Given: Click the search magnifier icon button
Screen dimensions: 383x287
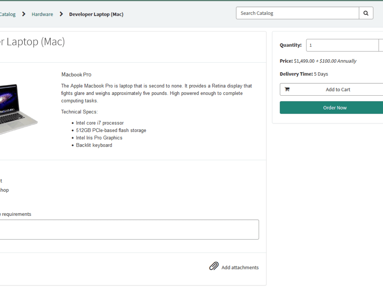Looking at the screenshot, I should (x=366, y=13).
